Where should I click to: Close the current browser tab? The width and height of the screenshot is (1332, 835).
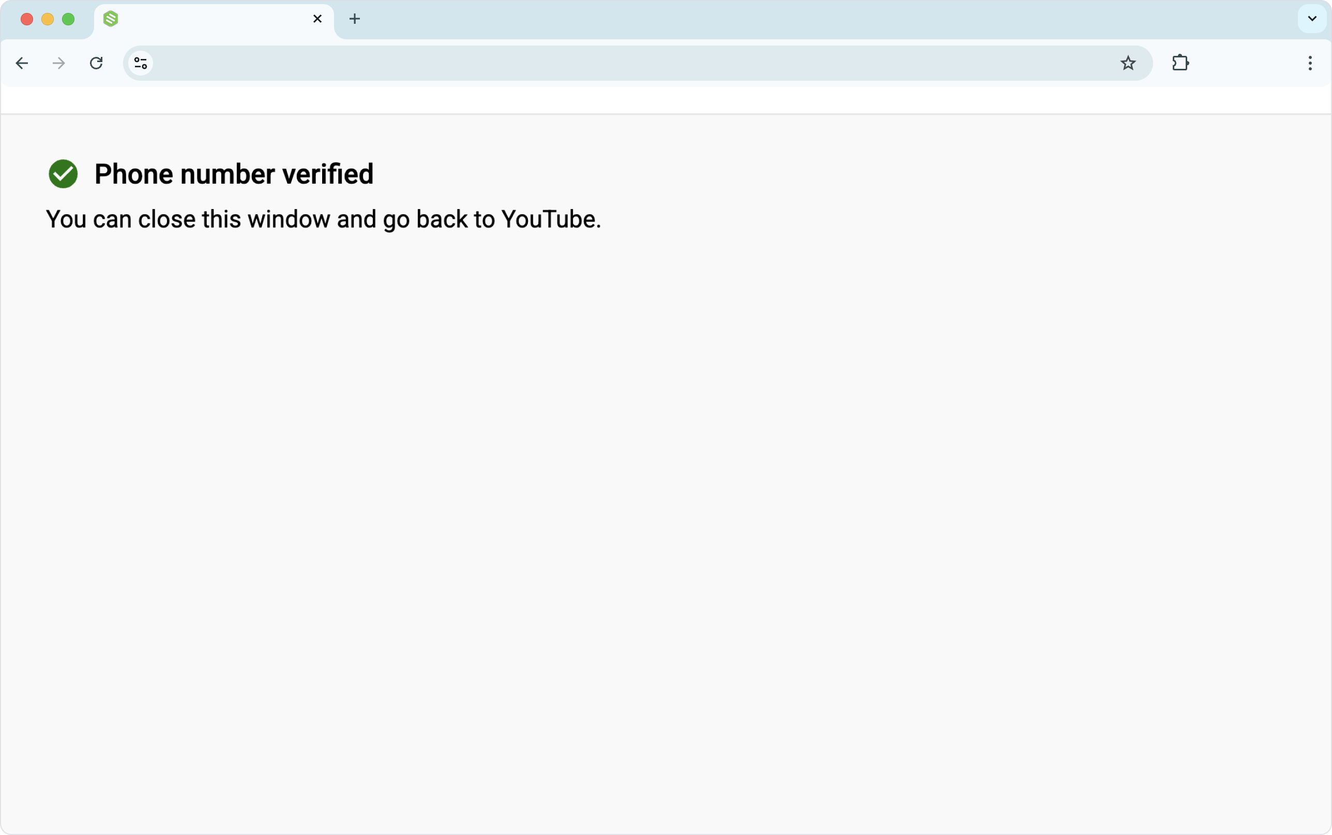click(x=317, y=19)
